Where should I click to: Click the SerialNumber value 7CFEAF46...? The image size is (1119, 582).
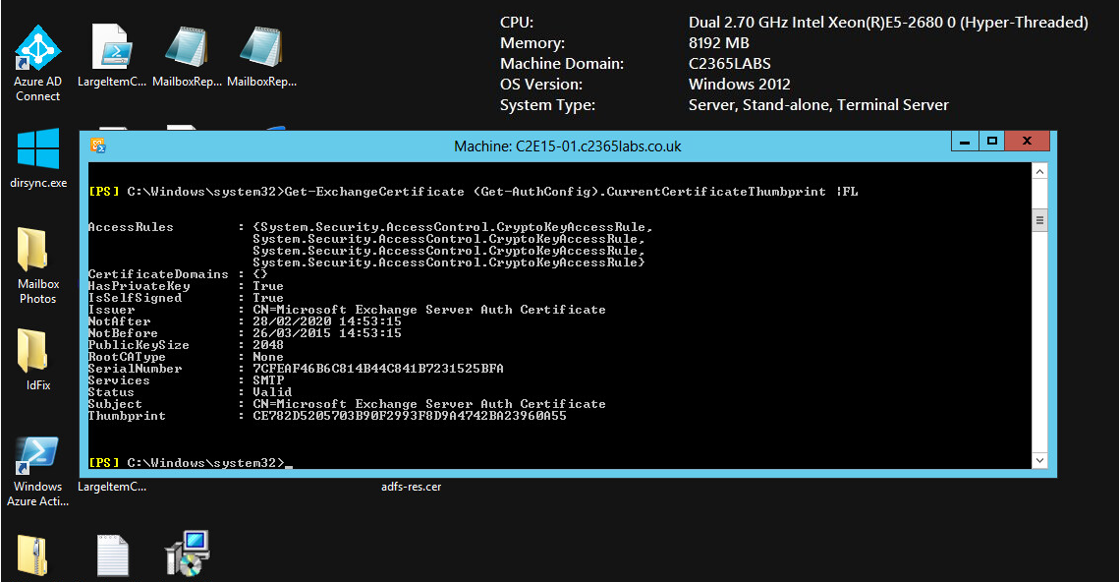(x=378, y=369)
